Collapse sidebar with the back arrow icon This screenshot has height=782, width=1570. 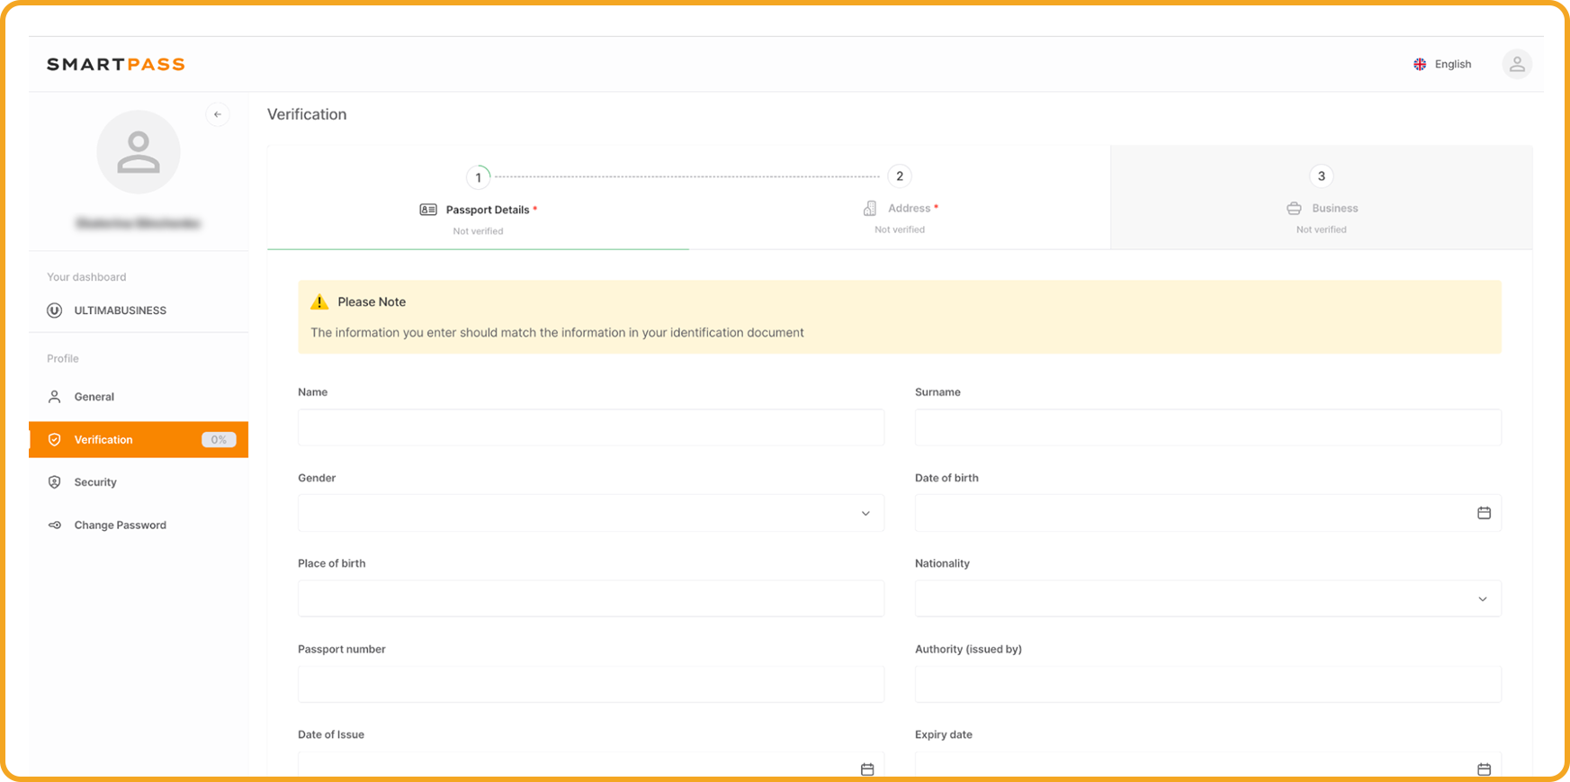coord(217,114)
